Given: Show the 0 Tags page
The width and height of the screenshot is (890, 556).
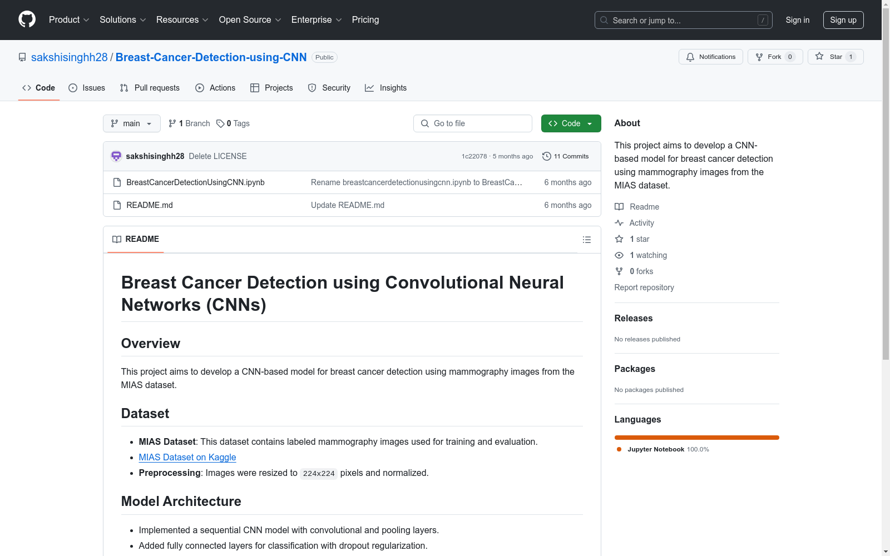Looking at the screenshot, I should pyautogui.click(x=233, y=123).
